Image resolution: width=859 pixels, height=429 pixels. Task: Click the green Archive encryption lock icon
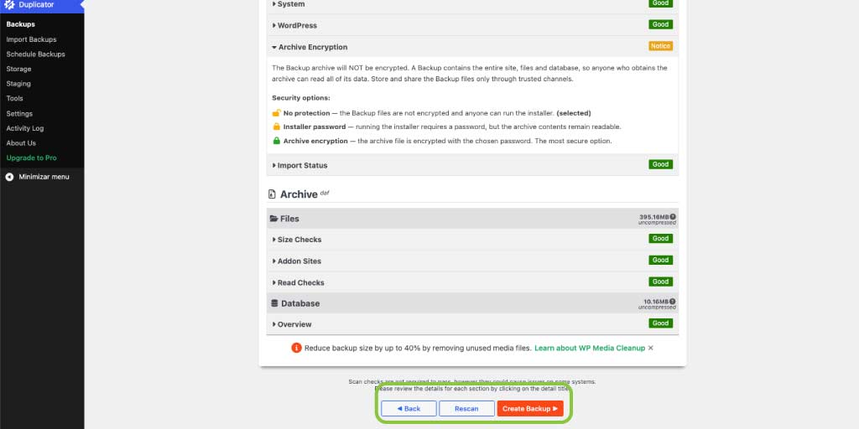(277, 141)
